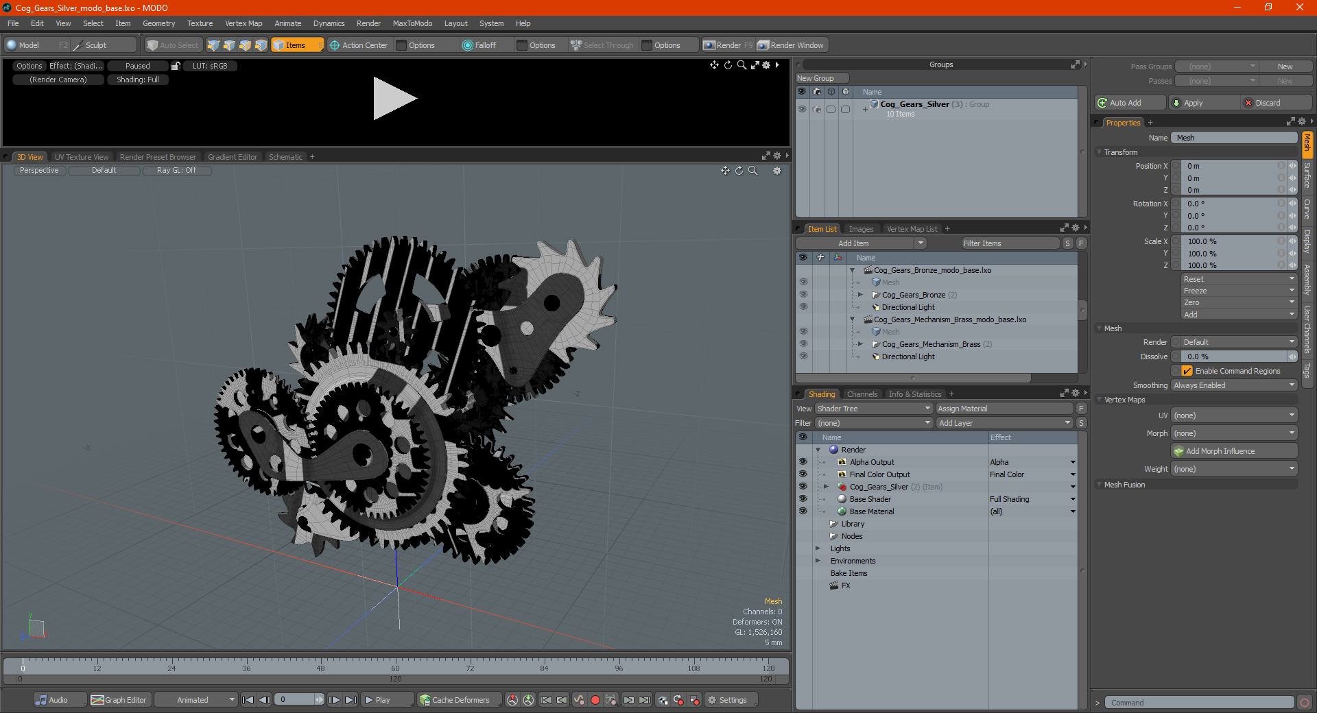
Task: Select the Vertices selection mode icon
Action: tap(213, 45)
